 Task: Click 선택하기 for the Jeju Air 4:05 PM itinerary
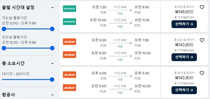(x=184, y=90)
